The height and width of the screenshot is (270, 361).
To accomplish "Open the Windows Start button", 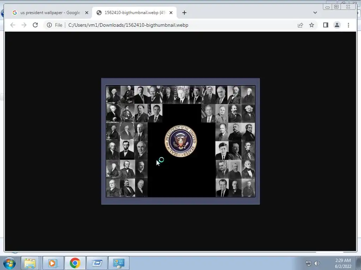I will pyautogui.click(x=10, y=263).
